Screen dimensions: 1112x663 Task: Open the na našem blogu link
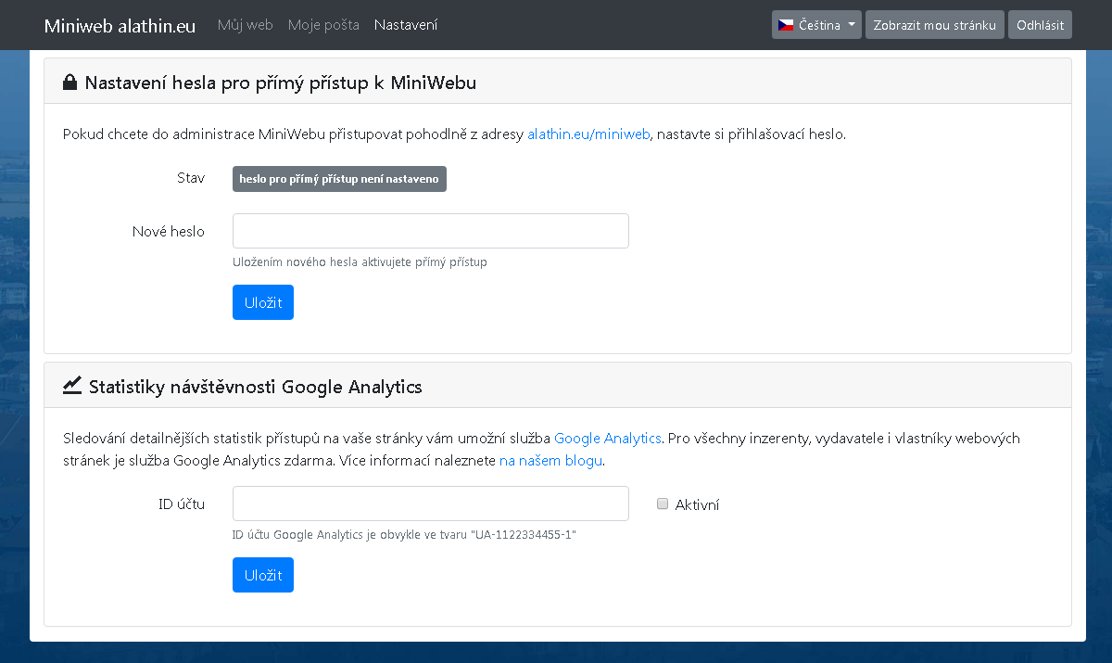[x=551, y=460]
